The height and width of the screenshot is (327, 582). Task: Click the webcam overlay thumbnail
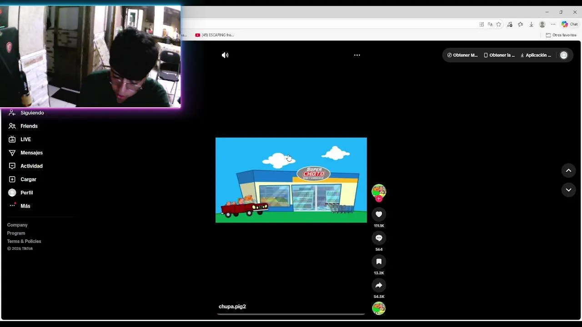coord(90,56)
